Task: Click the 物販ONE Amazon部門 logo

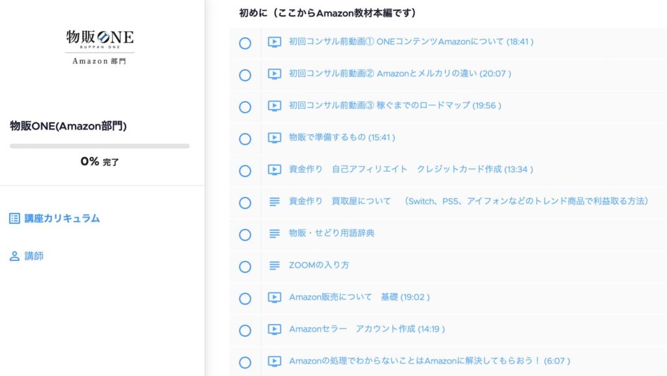Action: pos(100,46)
